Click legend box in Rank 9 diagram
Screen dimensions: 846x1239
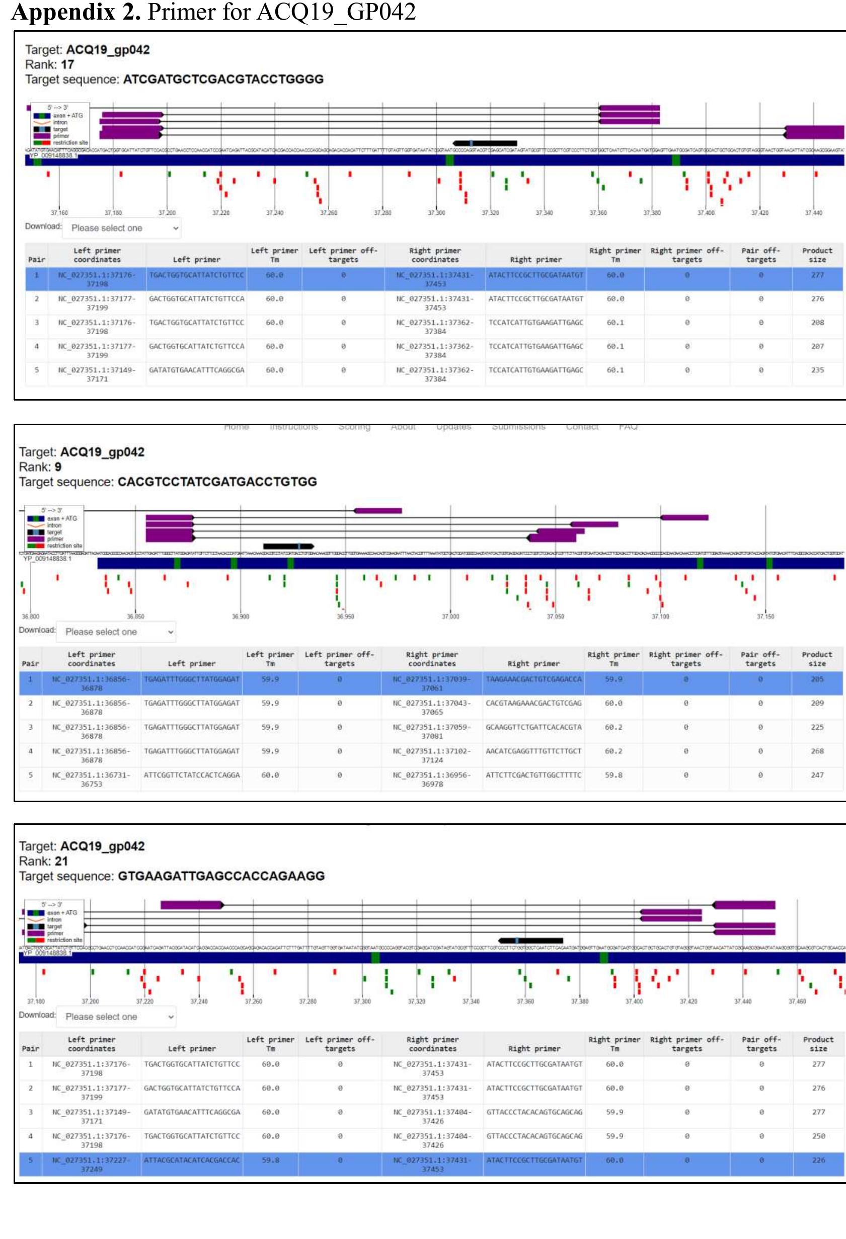click(54, 528)
